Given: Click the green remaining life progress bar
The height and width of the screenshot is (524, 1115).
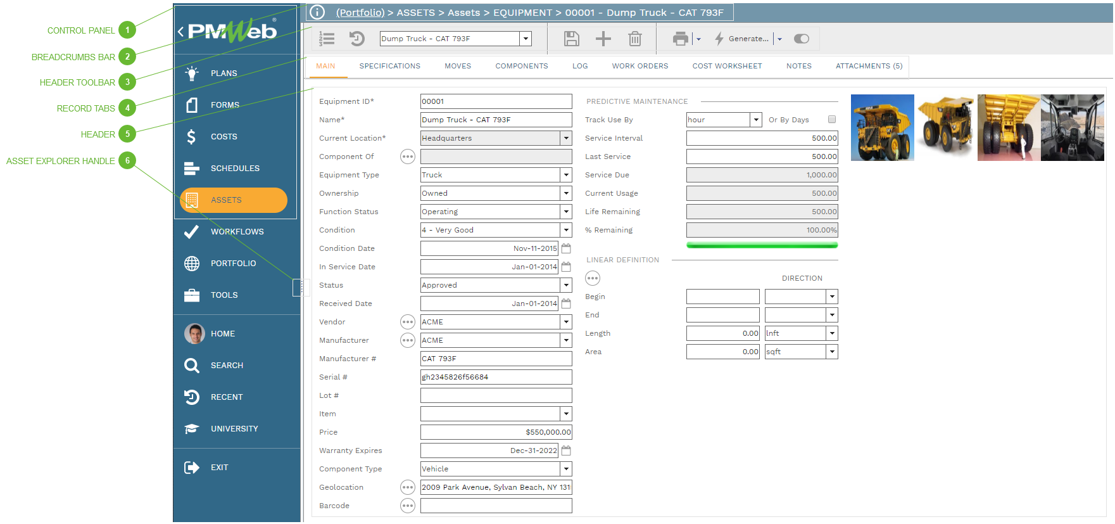Looking at the screenshot, I should point(762,245).
